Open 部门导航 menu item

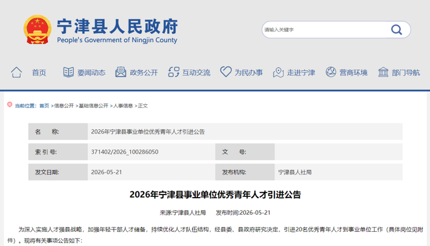tap(406, 72)
